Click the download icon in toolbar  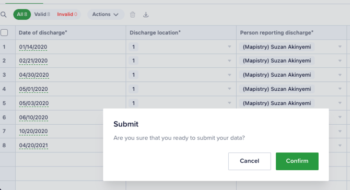(x=146, y=15)
